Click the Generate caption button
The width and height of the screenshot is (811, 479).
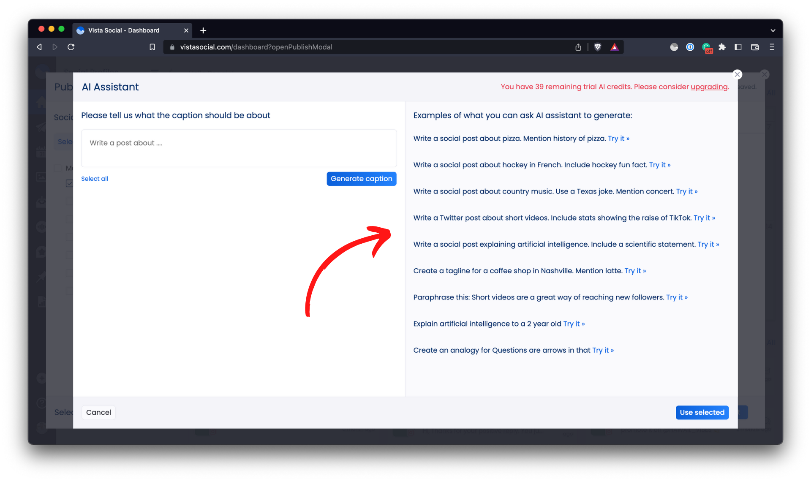click(x=361, y=179)
